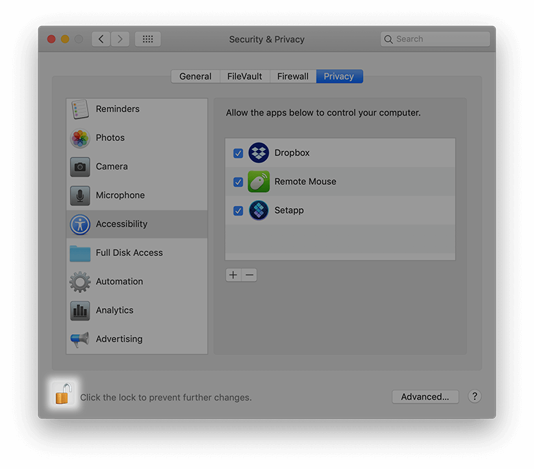The width and height of the screenshot is (534, 469).
Task: Remove an app with the minus button
Action: click(249, 275)
